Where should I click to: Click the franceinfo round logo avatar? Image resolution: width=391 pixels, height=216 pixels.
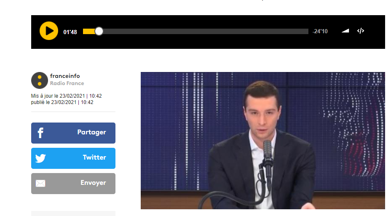(x=40, y=80)
